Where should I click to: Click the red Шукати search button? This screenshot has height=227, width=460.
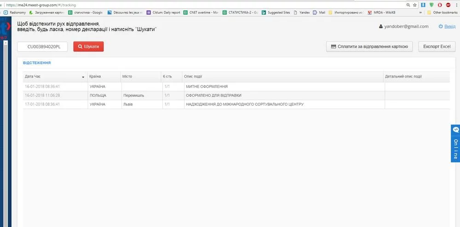click(x=88, y=46)
